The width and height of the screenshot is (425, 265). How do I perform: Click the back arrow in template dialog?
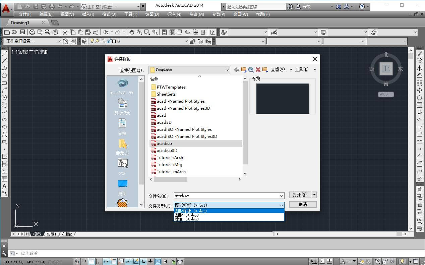click(x=237, y=70)
